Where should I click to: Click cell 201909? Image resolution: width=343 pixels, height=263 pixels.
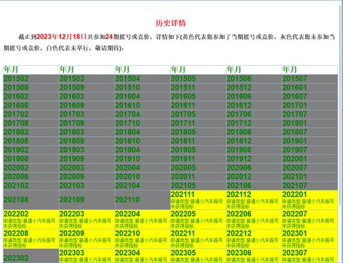tap(87, 159)
